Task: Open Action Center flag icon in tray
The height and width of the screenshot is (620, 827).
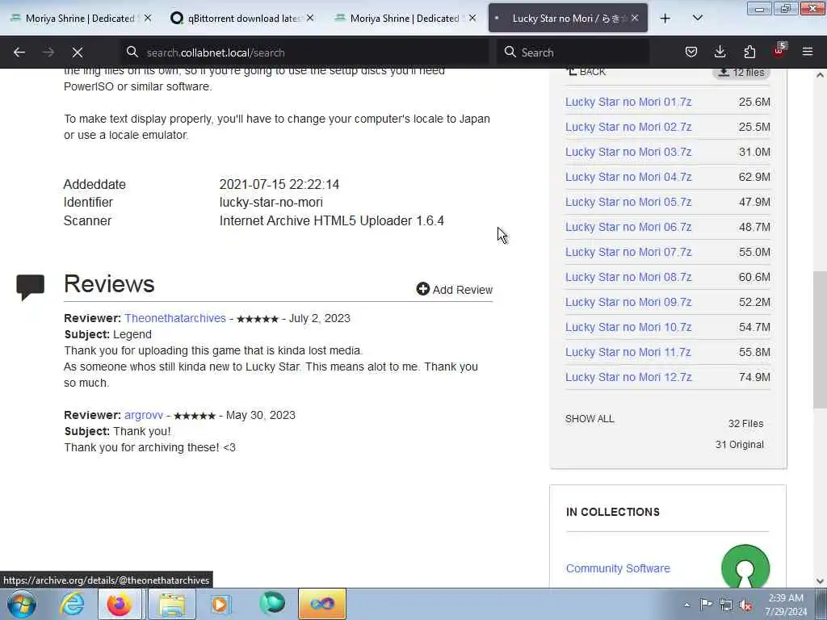Action: click(x=706, y=605)
